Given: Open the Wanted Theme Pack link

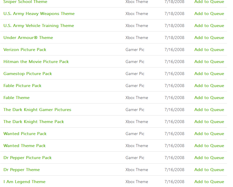Looking at the screenshot, I should pyautogui.click(x=25, y=146).
